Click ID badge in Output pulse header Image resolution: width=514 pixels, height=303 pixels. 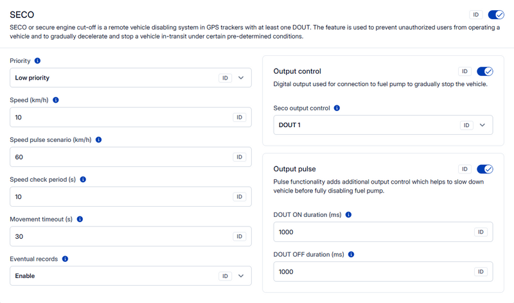[465, 169]
